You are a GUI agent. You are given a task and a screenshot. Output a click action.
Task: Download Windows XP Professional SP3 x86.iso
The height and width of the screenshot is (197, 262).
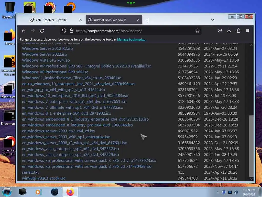(55, 72)
